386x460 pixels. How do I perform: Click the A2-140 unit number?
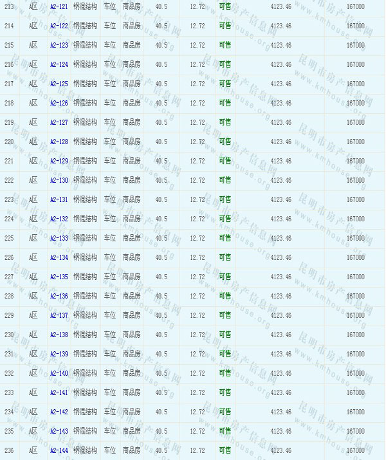tap(59, 373)
